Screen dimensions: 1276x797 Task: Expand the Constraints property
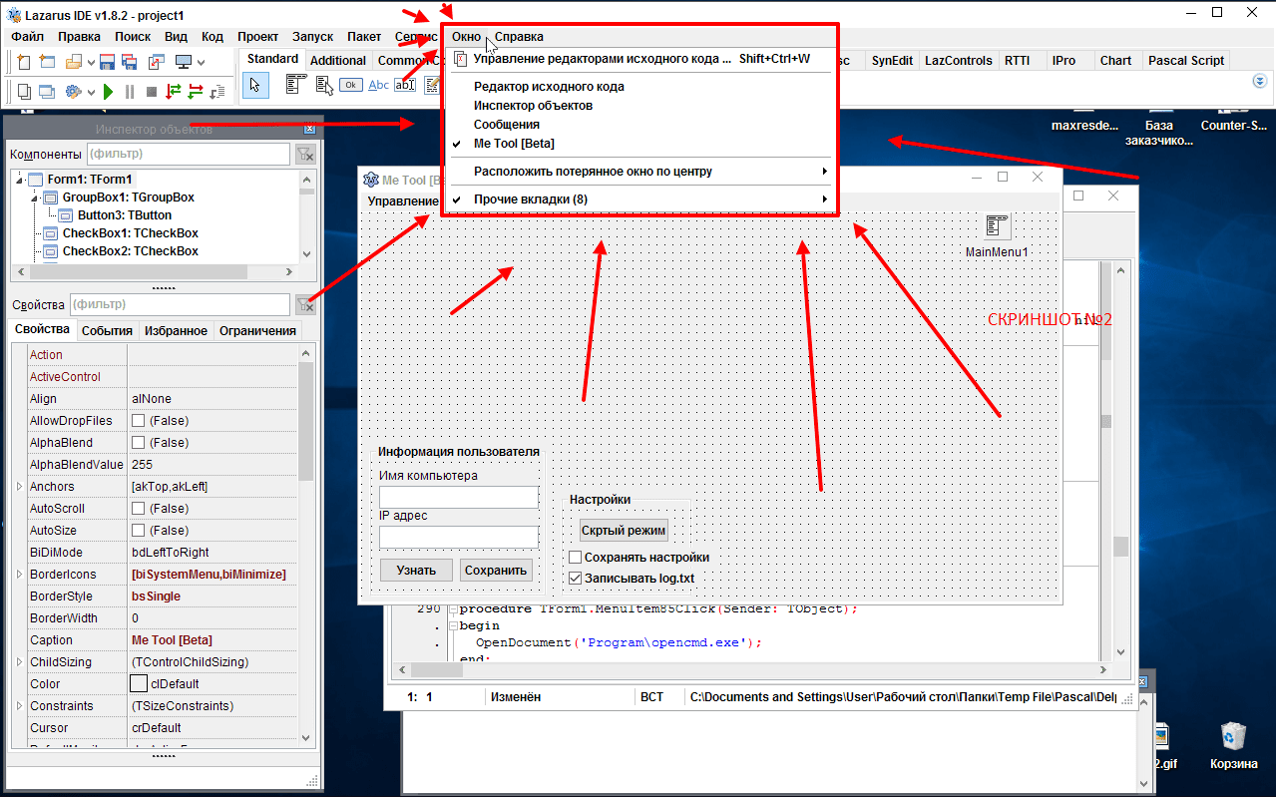click(19, 706)
